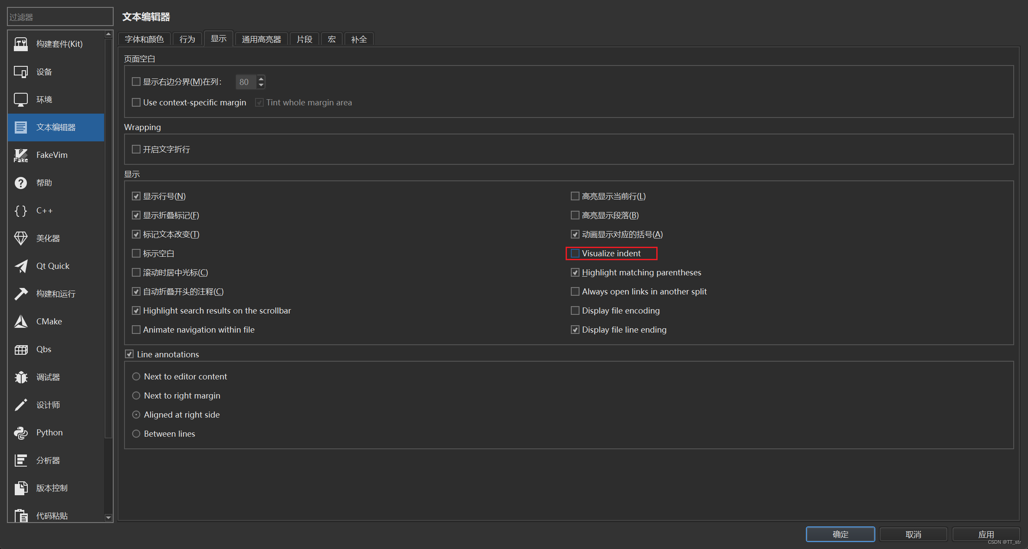Open the 通用高亮器 tab
Screen dimensions: 1028x549
pos(262,39)
